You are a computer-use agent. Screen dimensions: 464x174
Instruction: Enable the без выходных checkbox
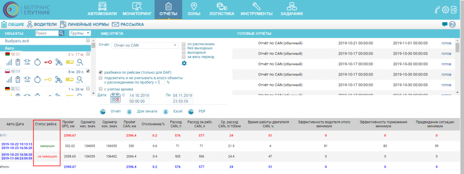(184, 48)
